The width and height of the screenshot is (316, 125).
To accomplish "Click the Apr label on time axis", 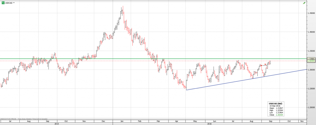I will [x=177, y=121].
